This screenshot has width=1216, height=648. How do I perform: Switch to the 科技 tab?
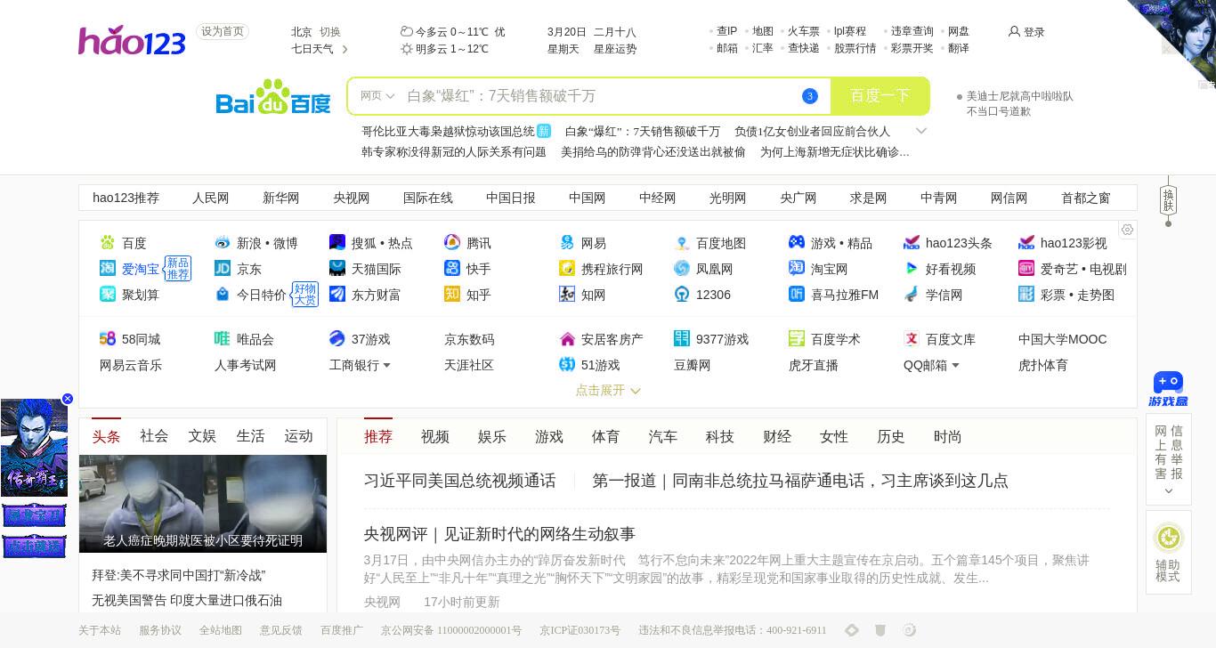(720, 436)
